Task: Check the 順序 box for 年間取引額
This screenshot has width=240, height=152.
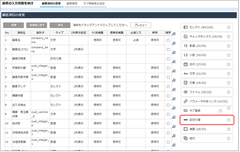Action: point(168,68)
